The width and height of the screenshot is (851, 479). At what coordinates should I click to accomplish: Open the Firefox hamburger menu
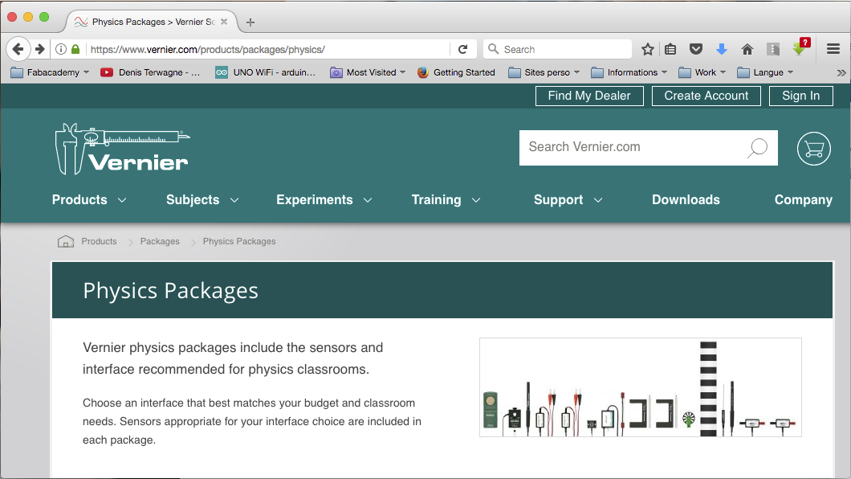[x=833, y=49]
